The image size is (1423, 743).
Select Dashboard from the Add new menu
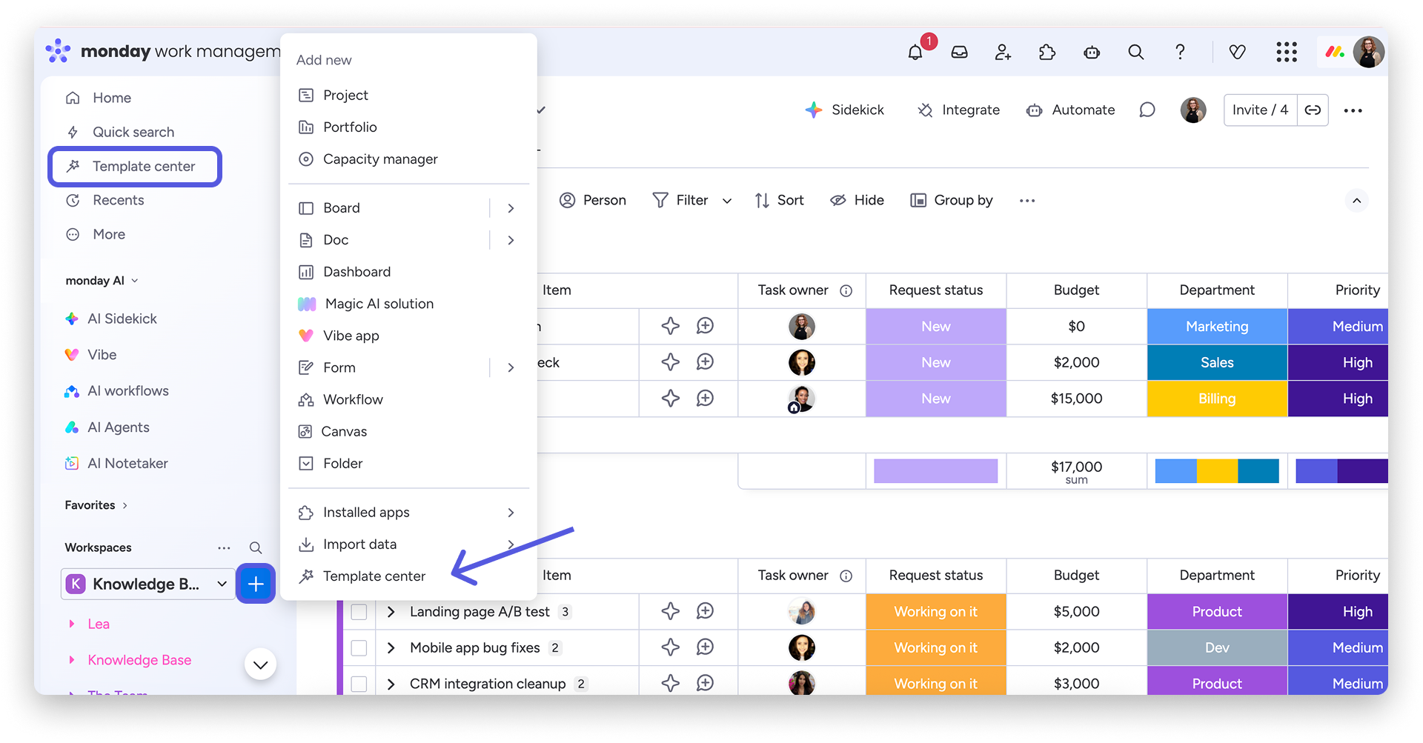(356, 272)
